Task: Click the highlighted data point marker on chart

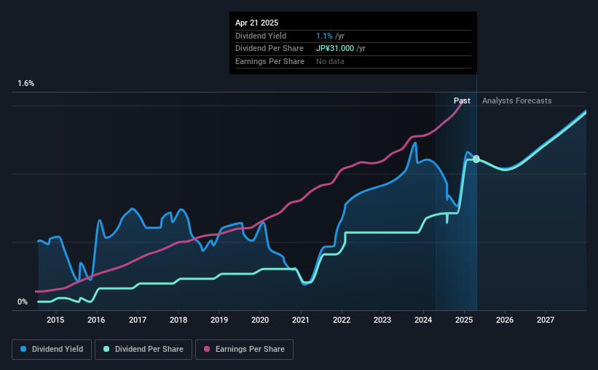Action: (x=476, y=159)
